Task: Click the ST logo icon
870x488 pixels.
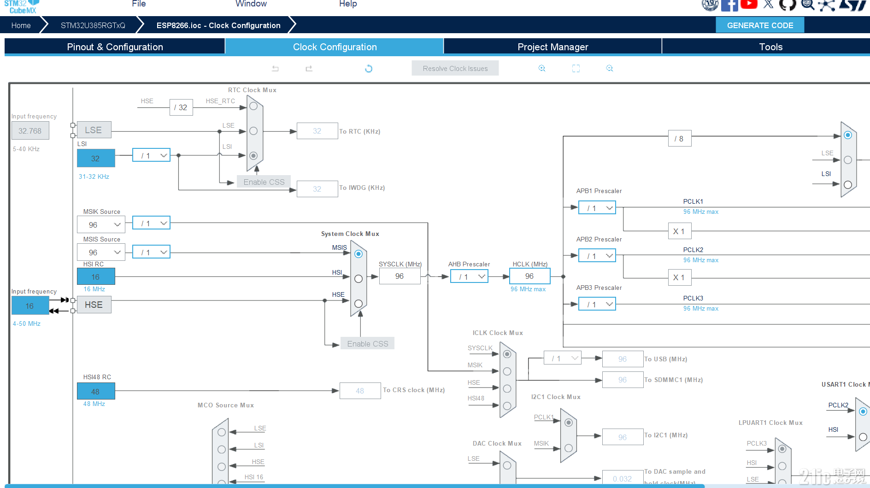Action: [x=853, y=5]
